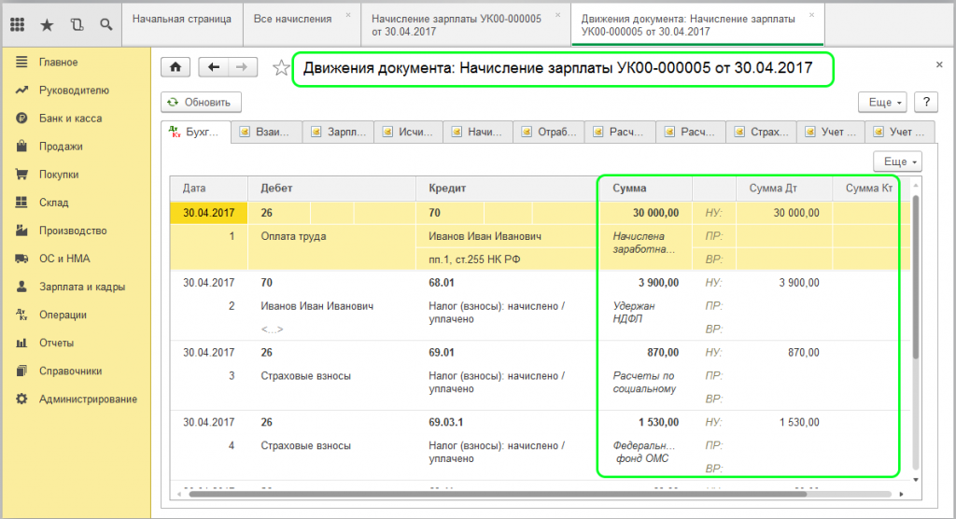Image resolution: width=956 pixels, height=519 pixels.
Task: Switch to the Все начисления tab
Action: coord(292,18)
